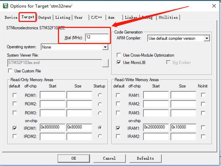221x166 pixels.
Task: Check the IRAM1 NoInit checkbox
Action: coord(203,128)
